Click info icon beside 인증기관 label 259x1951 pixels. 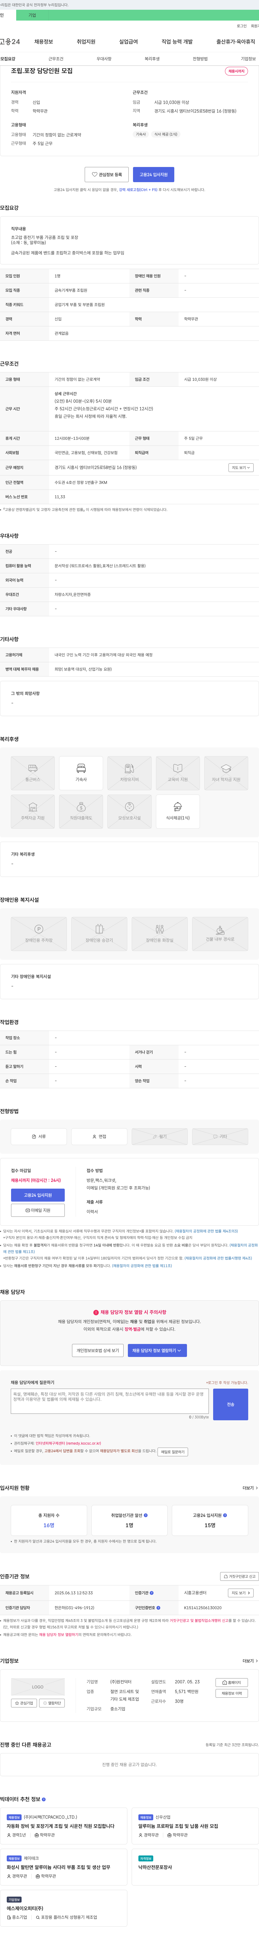point(152,1593)
